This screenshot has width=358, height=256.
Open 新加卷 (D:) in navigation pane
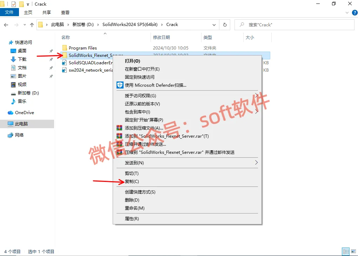28,93
